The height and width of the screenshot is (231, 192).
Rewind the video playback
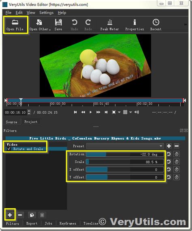[83, 112]
